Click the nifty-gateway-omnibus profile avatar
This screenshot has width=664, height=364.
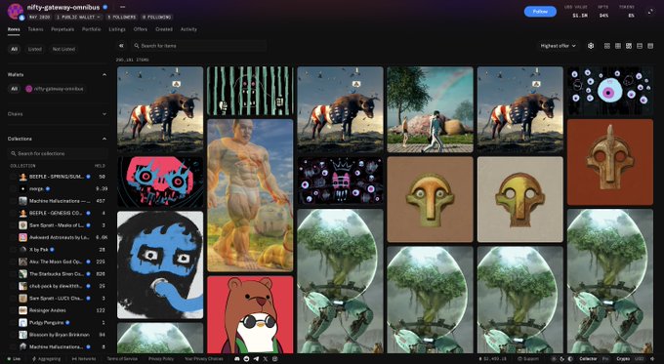point(16,12)
